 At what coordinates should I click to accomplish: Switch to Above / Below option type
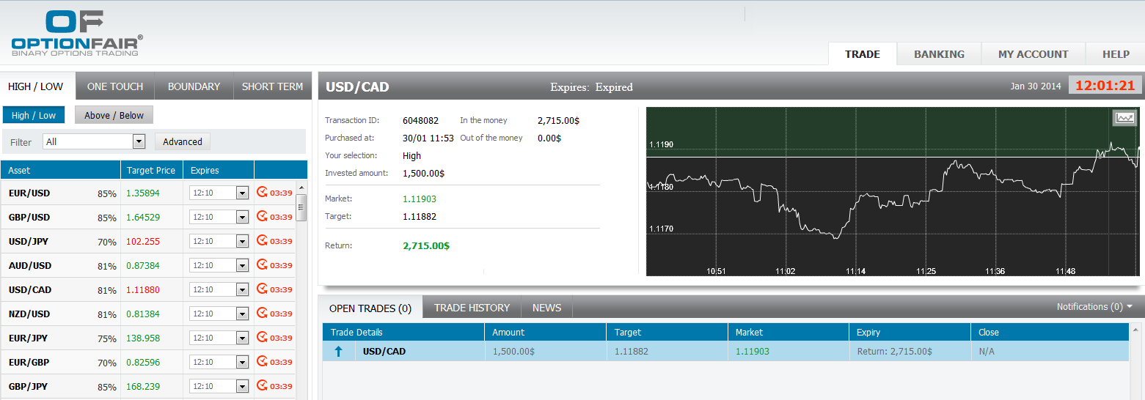pos(114,115)
